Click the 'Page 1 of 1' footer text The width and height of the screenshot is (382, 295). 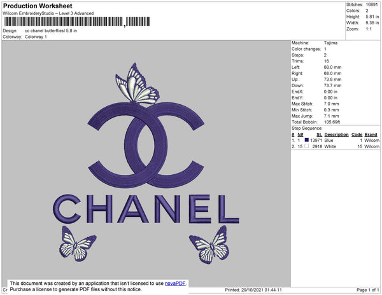coord(367,290)
